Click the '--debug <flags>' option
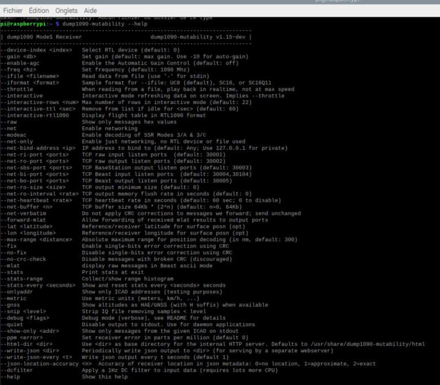Image resolution: width=440 pixels, height=385 pixels. pyautogui.click(x=25, y=318)
